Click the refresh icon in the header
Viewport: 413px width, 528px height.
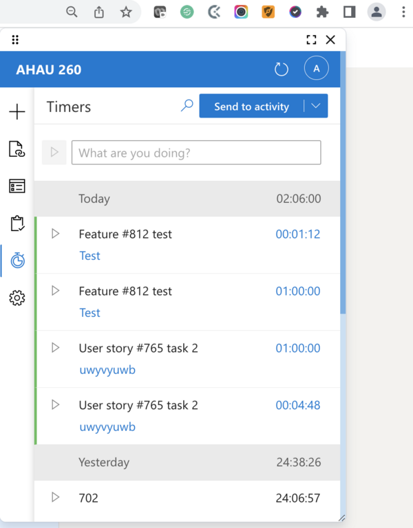[x=281, y=69]
